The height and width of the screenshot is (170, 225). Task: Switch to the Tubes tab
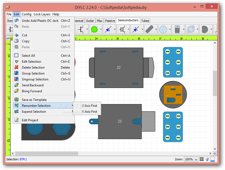pos(145,21)
